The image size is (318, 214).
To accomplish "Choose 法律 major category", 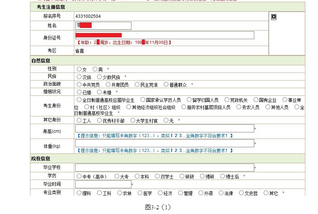I will pos(221,193).
